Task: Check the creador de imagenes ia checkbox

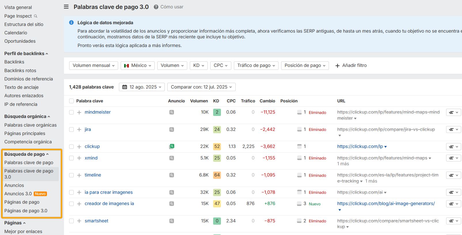Action: point(71,204)
